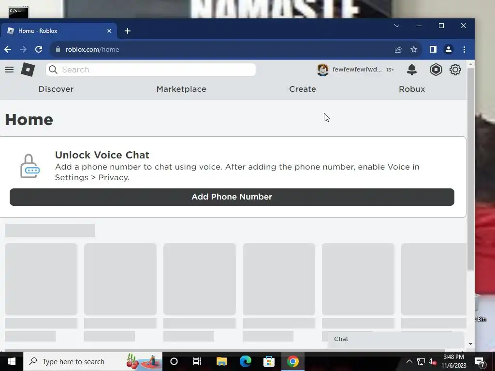The image size is (495, 371).
Task: Click the search magnifier icon in Roblox
Action: coord(53,70)
